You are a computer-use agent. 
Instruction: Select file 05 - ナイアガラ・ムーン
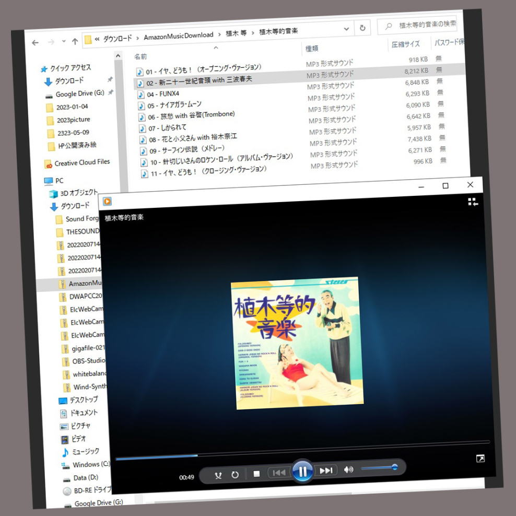tap(170, 105)
